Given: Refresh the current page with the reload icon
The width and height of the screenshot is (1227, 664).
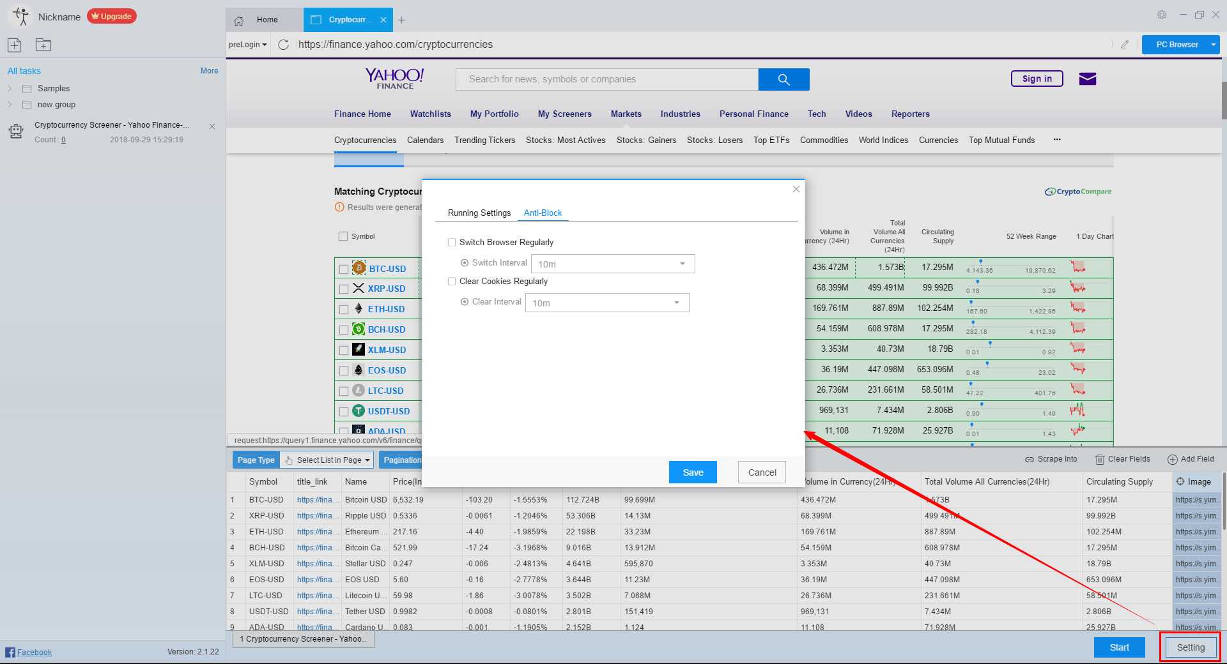Looking at the screenshot, I should tap(283, 44).
